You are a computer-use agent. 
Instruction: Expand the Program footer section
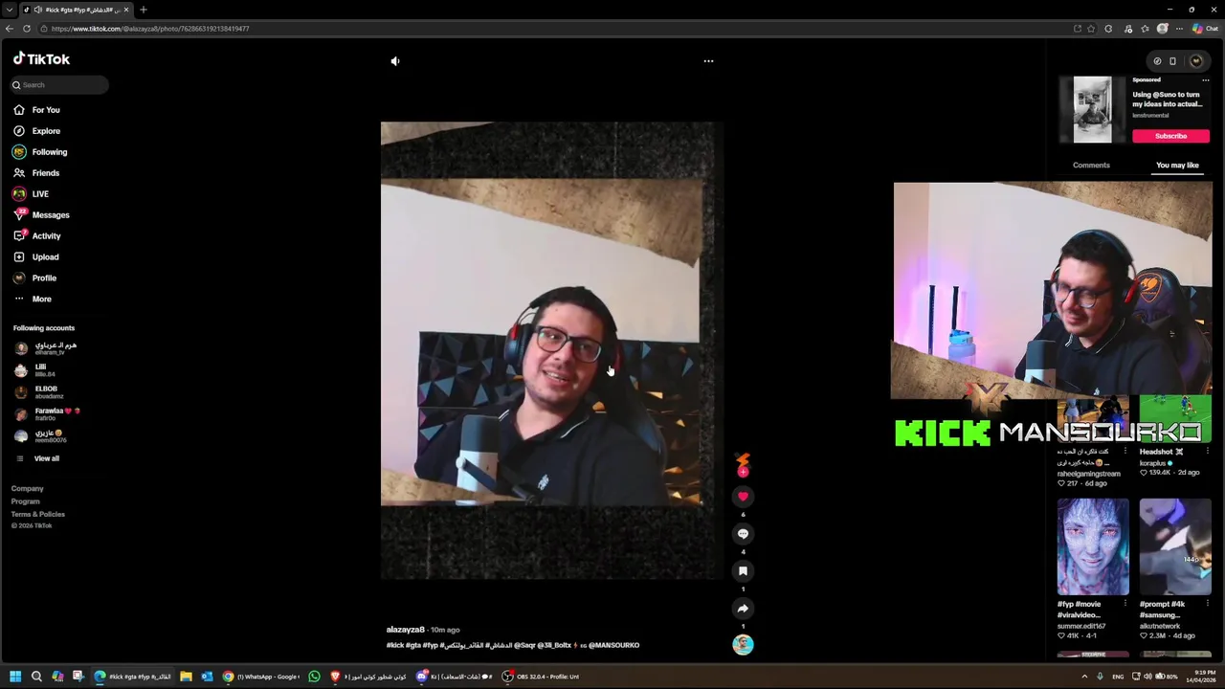point(25,501)
